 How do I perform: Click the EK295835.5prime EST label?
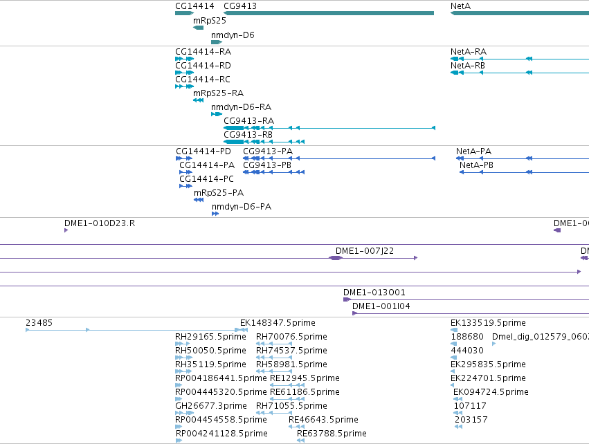tap(488, 364)
